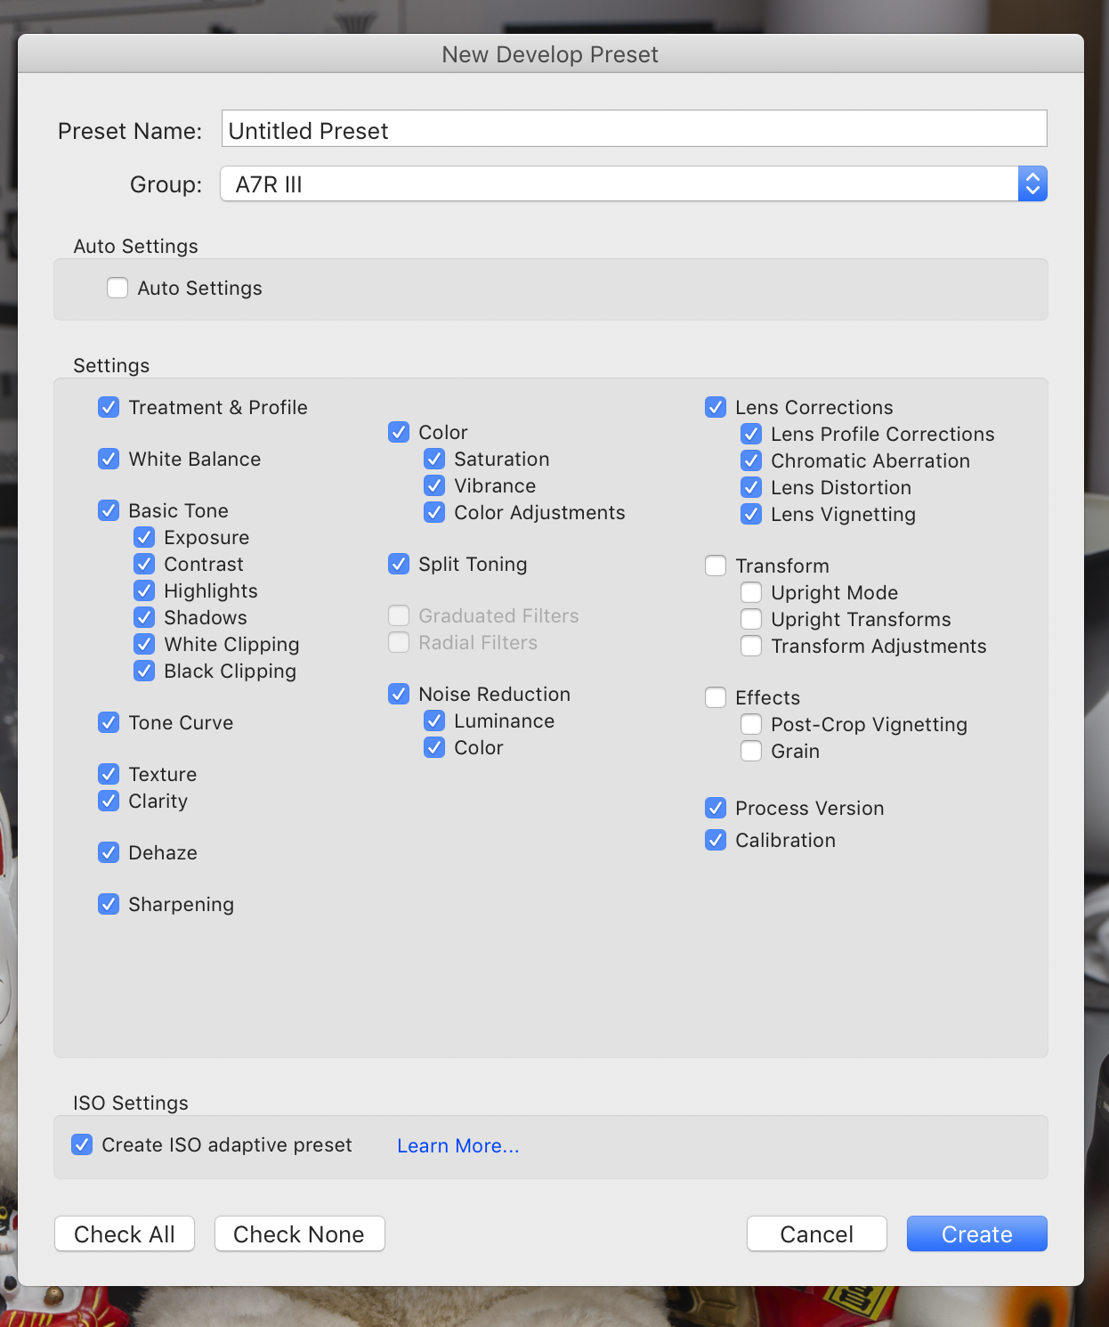Image resolution: width=1109 pixels, height=1327 pixels.
Task: Disable Create ISO adaptive preset
Action: click(x=82, y=1144)
